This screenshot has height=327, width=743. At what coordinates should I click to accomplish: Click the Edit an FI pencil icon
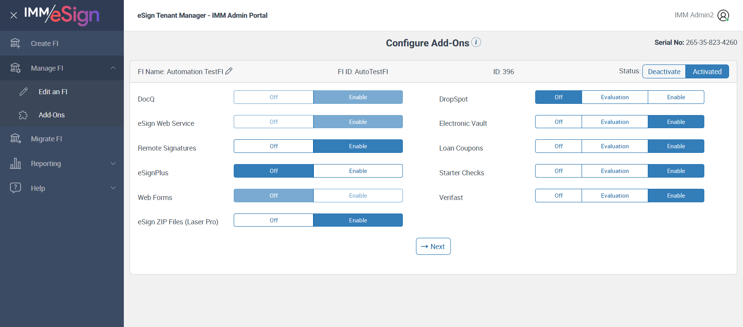pyautogui.click(x=24, y=91)
